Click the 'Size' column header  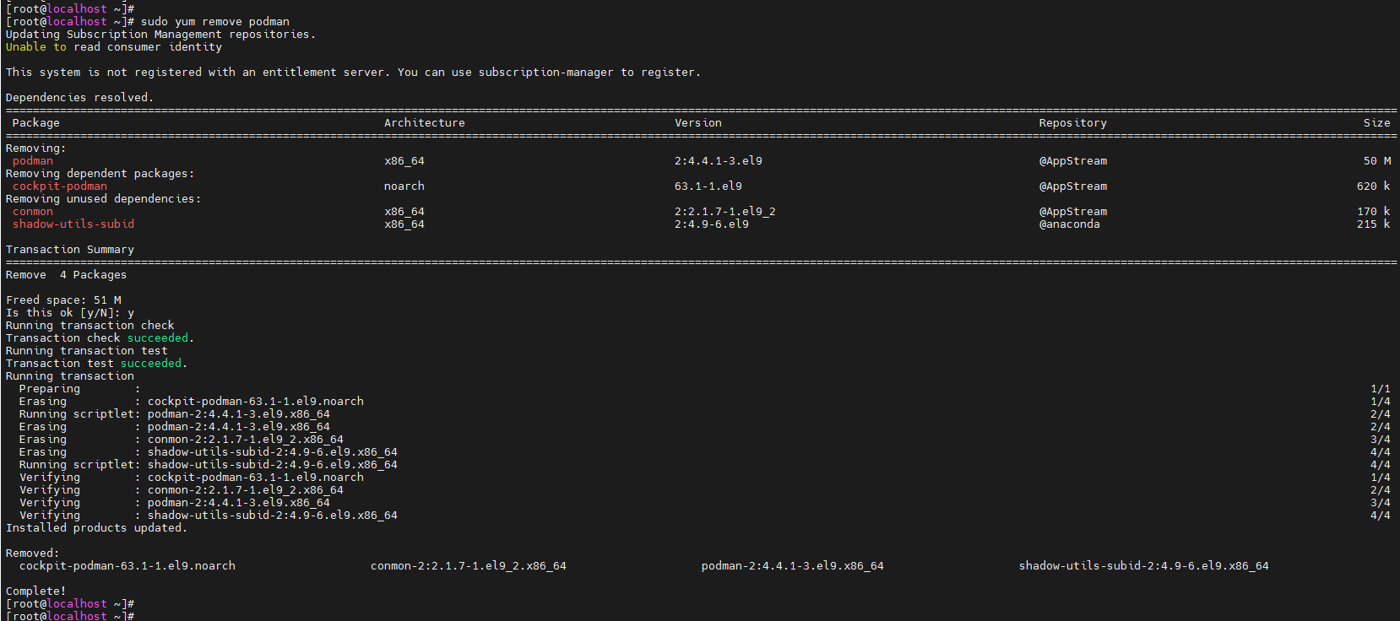[x=1376, y=123]
